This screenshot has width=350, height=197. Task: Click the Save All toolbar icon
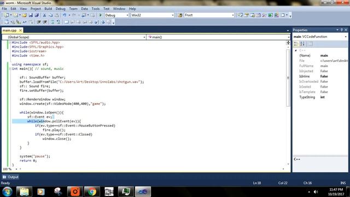click(37, 15)
